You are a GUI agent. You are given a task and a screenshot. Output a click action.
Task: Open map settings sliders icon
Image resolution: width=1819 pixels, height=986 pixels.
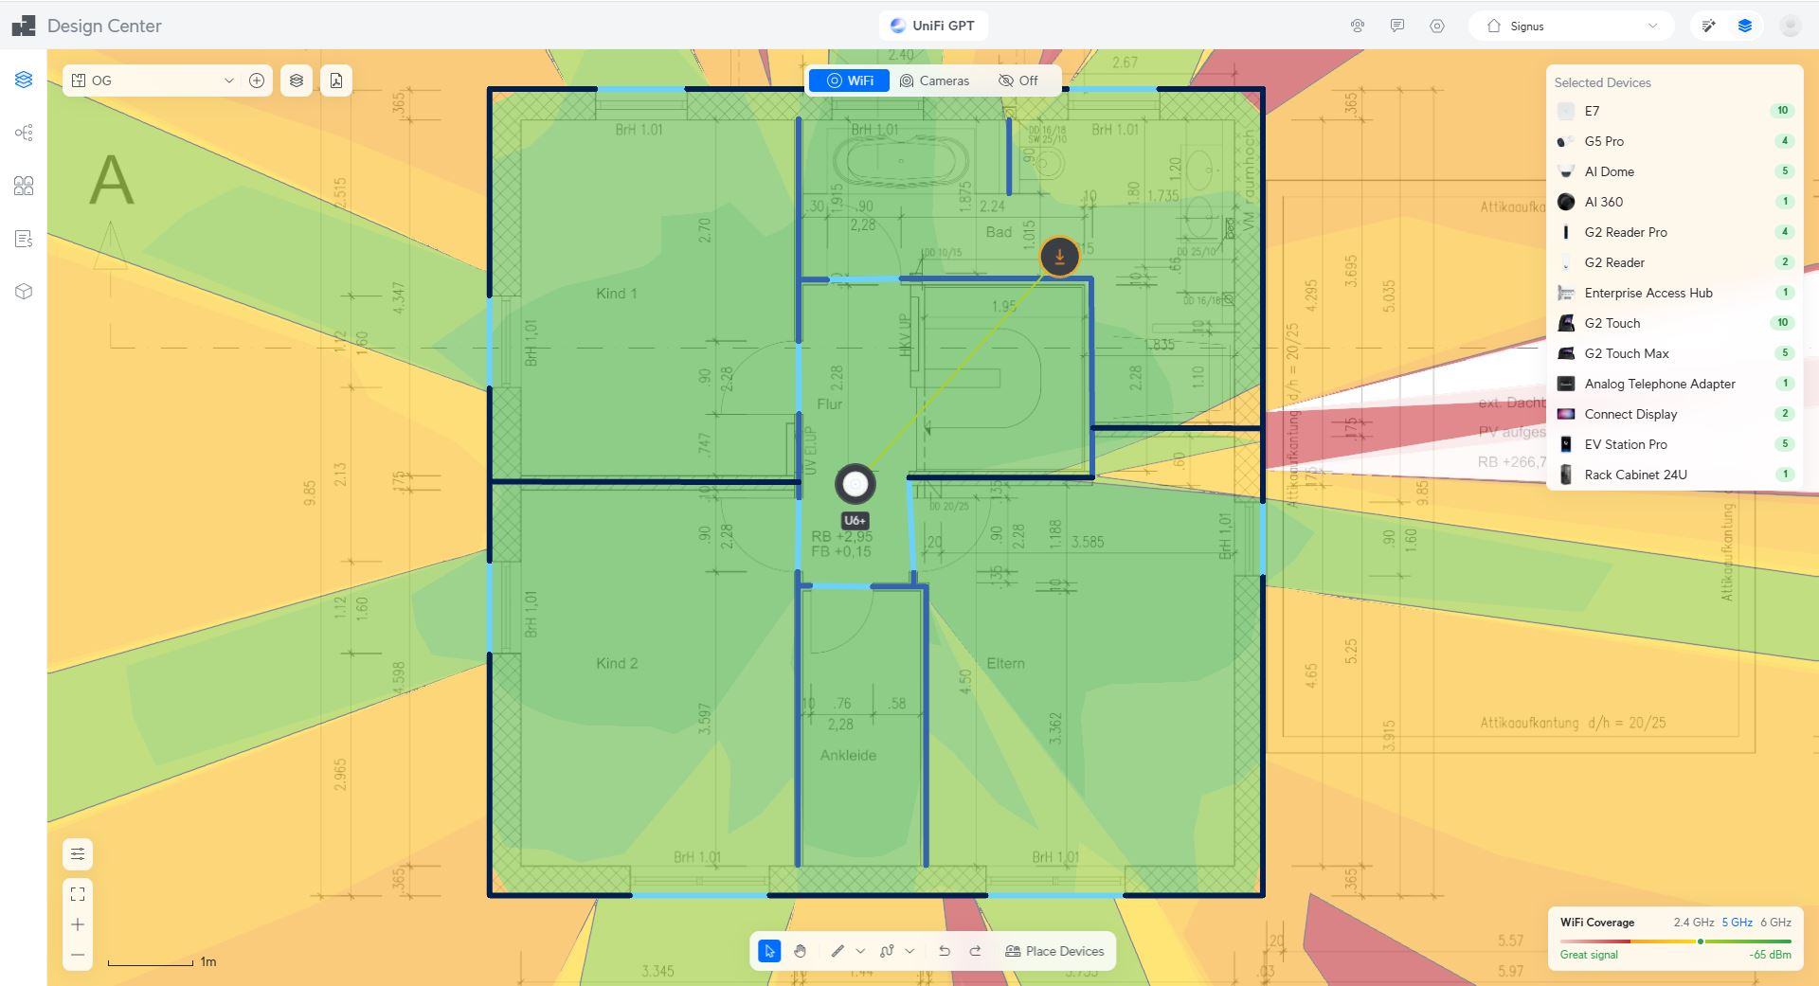(x=78, y=854)
